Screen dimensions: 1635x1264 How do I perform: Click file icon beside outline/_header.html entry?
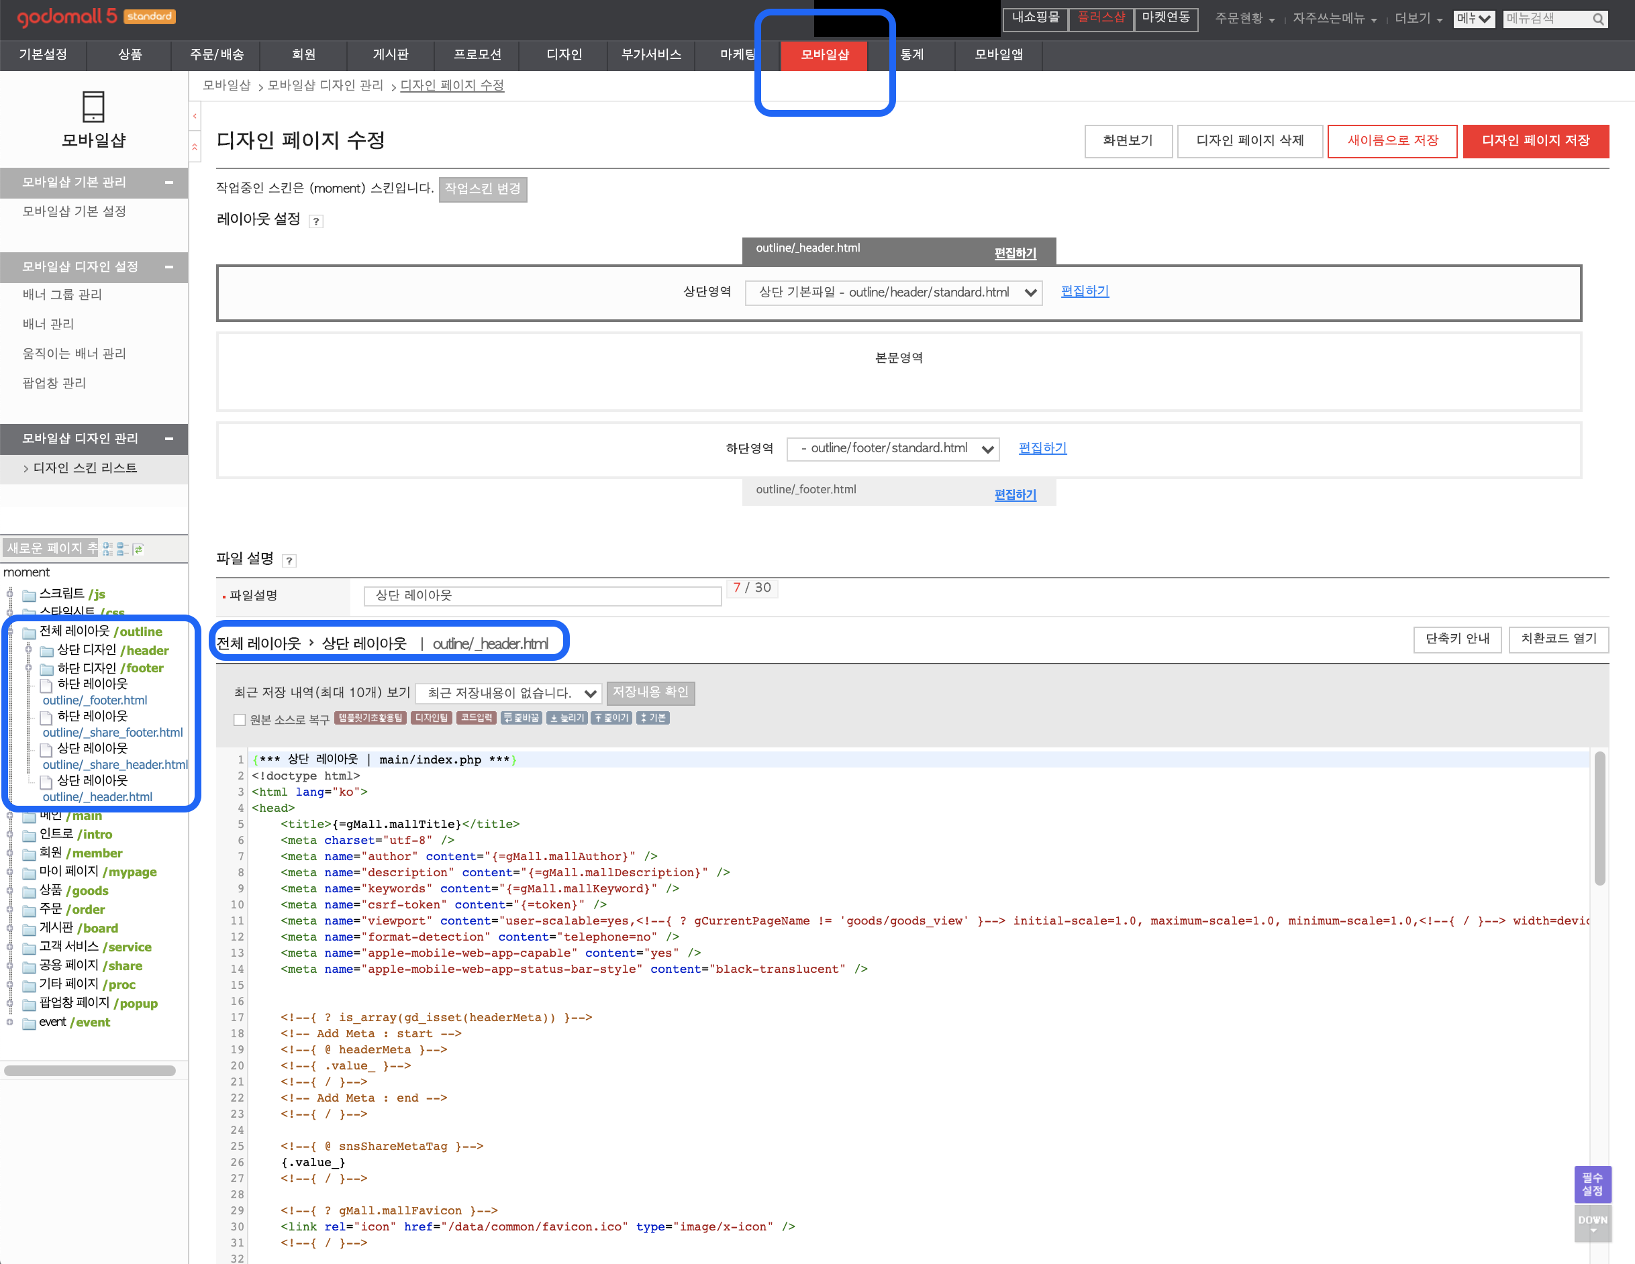46,782
